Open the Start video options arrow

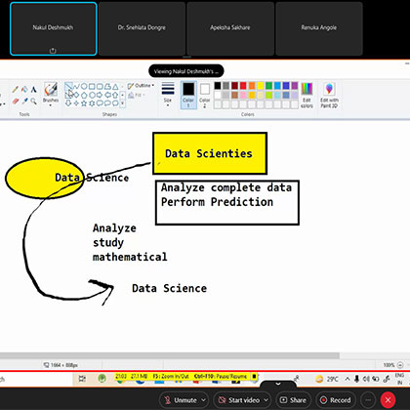point(266,400)
